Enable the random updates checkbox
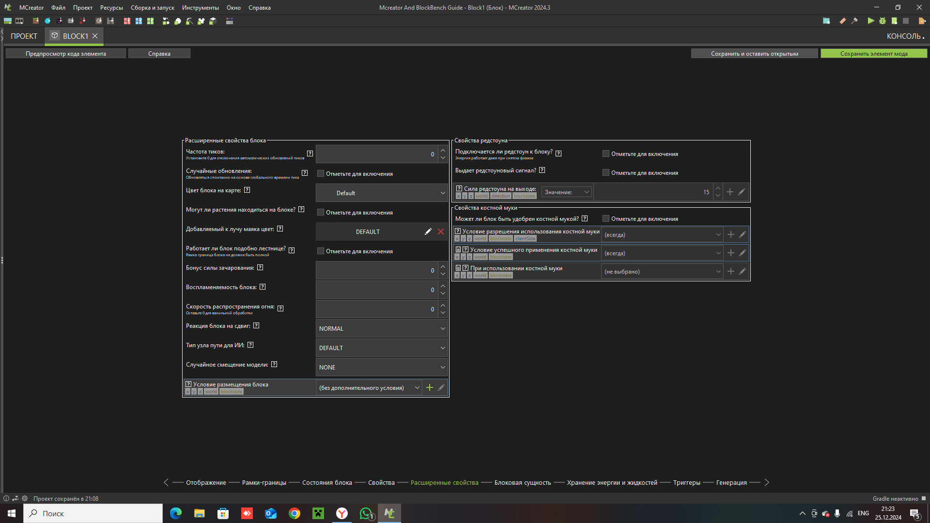The height and width of the screenshot is (523, 930). coord(320,173)
